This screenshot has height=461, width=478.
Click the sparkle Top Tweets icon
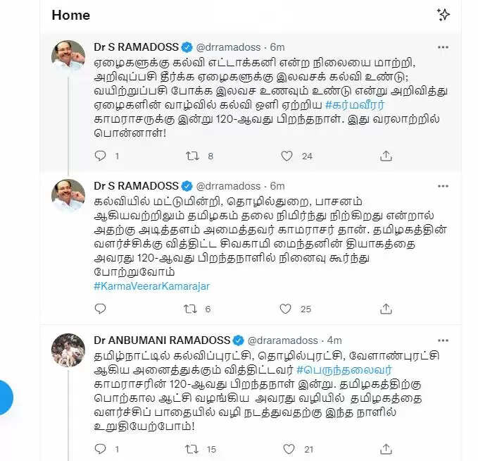(444, 15)
